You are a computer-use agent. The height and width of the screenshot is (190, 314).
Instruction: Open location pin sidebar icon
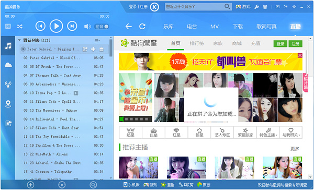[8, 104]
